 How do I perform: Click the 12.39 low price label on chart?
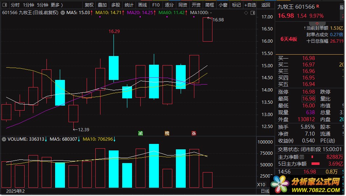[x=84, y=130]
